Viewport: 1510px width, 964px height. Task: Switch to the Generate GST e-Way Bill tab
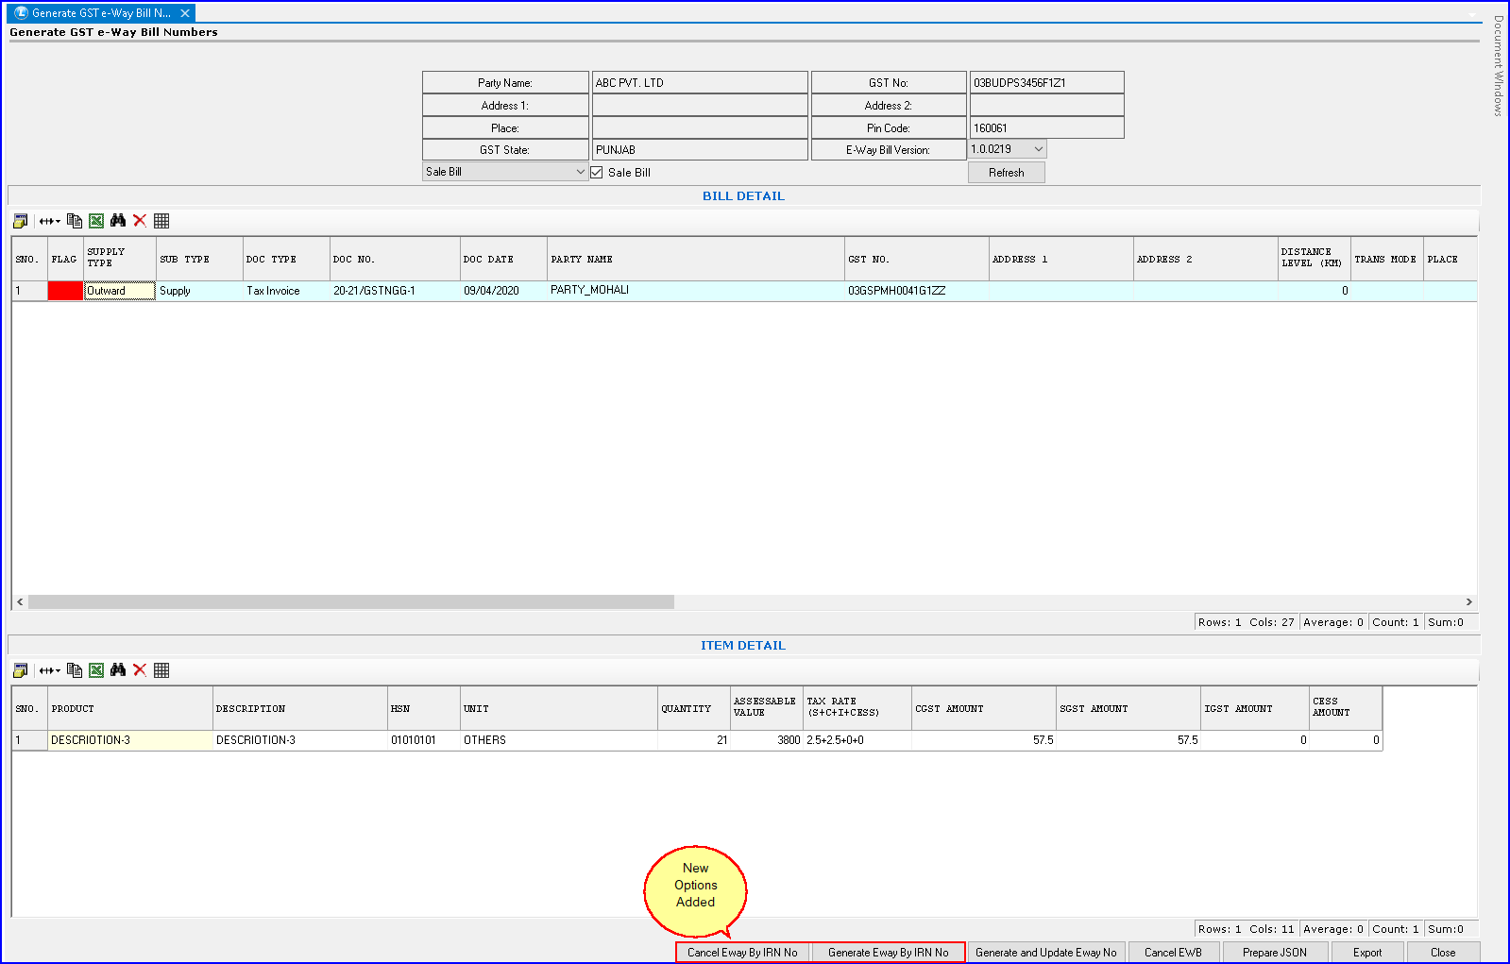(x=100, y=13)
